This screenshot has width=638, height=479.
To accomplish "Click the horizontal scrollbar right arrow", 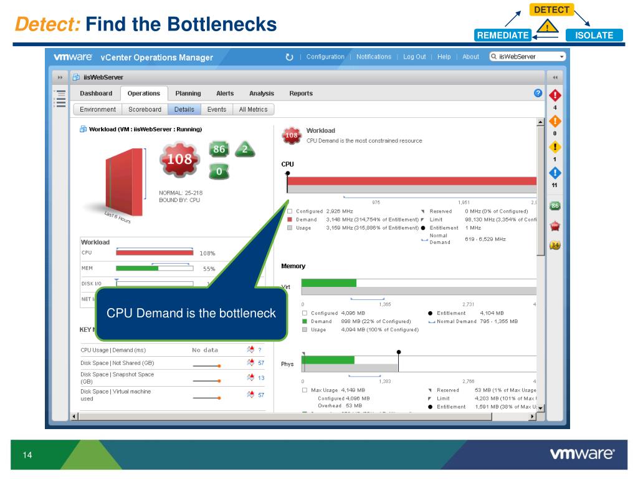I will [x=533, y=416].
